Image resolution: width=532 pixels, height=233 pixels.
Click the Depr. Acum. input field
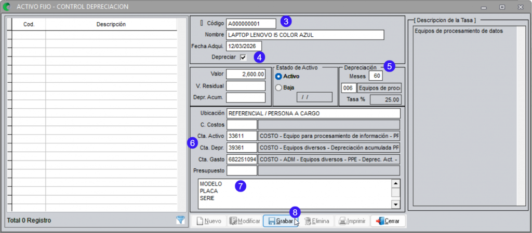tap(246, 97)
